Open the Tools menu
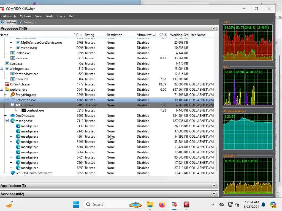Viewport: 282px width, 211px height. (50, 16)
